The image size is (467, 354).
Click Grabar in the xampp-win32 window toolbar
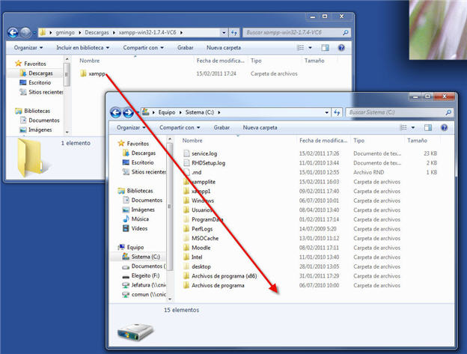click(x=185, y=47)
